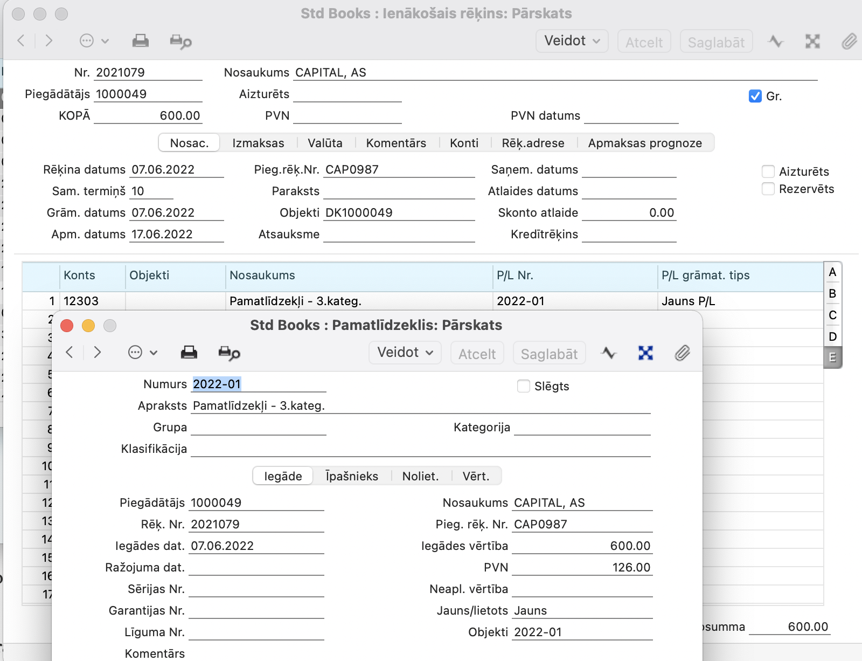The width and height of the screenshot is (862, 661).
Task: Switch to the Īpašnieks tab
Action: [x=352, y=476]
